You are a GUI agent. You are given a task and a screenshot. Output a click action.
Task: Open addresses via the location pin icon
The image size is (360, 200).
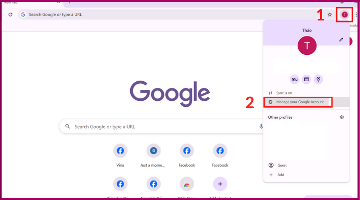318,79
